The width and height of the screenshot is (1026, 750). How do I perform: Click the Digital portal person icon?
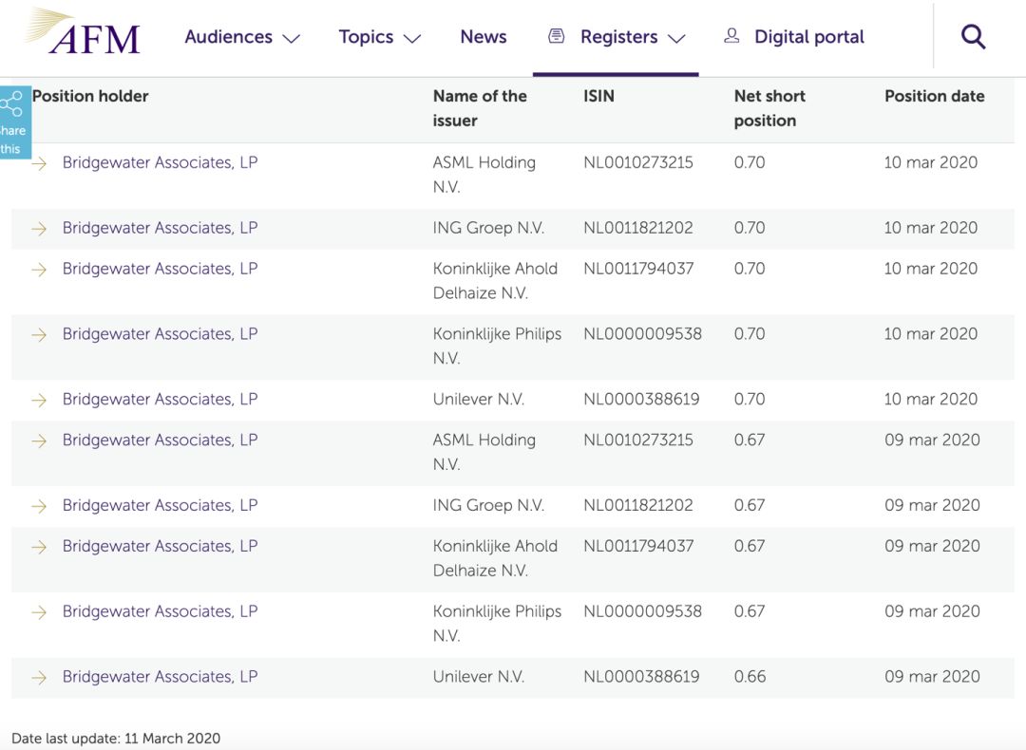click(731, 36)
